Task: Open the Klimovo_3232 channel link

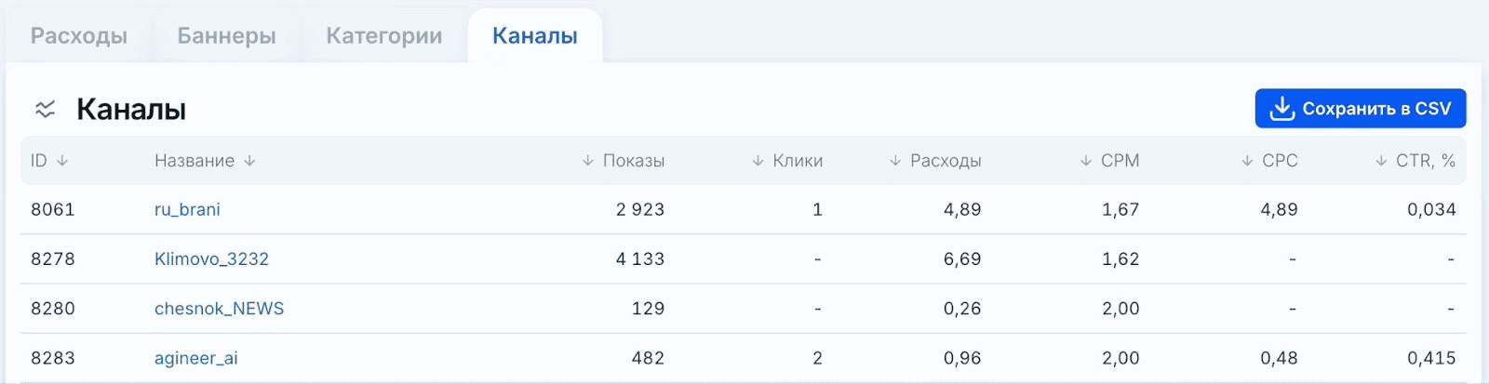Action: 211,258
